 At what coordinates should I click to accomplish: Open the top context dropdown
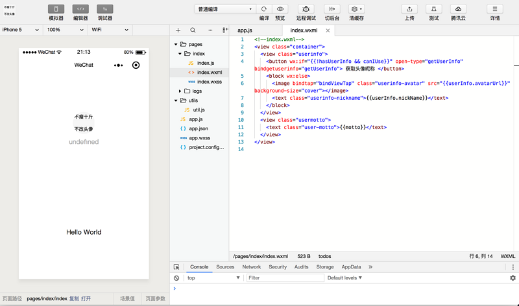pyautogui.click(x=213, y=278)
